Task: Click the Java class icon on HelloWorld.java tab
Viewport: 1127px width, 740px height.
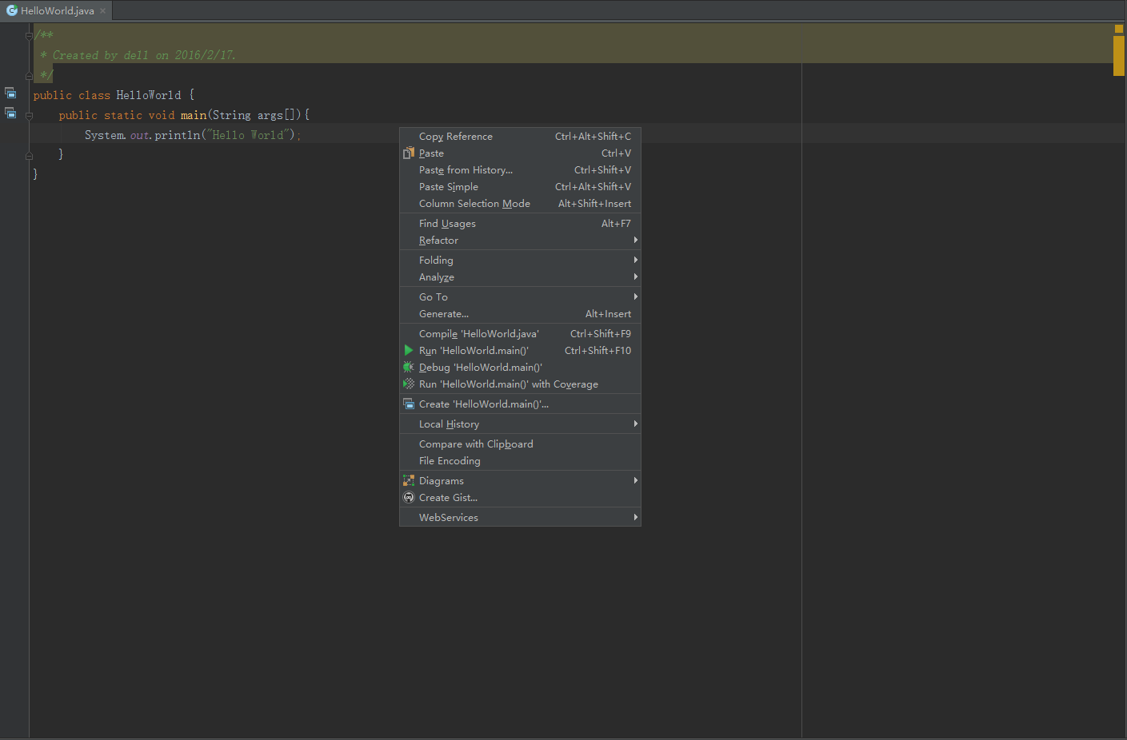Action: pos(12,10)
